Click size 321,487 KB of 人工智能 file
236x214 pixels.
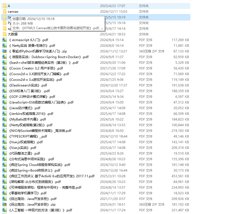[x=180, y=210]
